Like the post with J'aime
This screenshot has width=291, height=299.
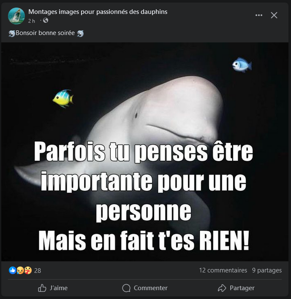tap(53, 288)
